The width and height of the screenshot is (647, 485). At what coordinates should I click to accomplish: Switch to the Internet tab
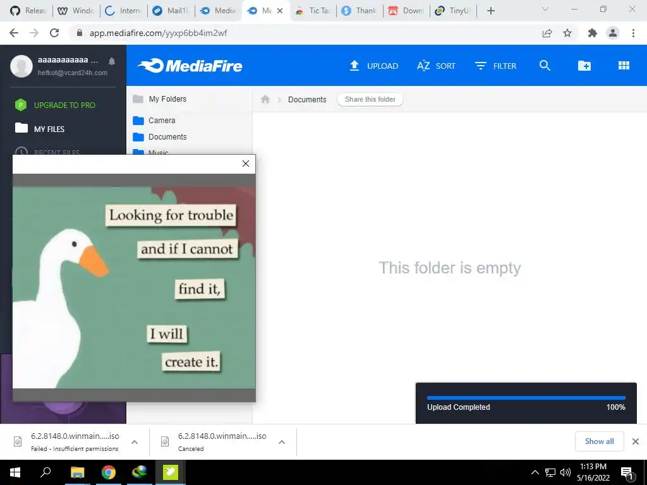click(x=123, y=11)
